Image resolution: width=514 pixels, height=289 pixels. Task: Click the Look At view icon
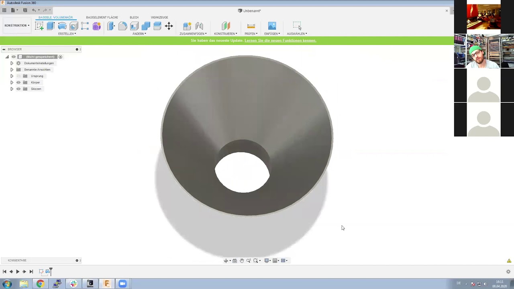(235, 261)
